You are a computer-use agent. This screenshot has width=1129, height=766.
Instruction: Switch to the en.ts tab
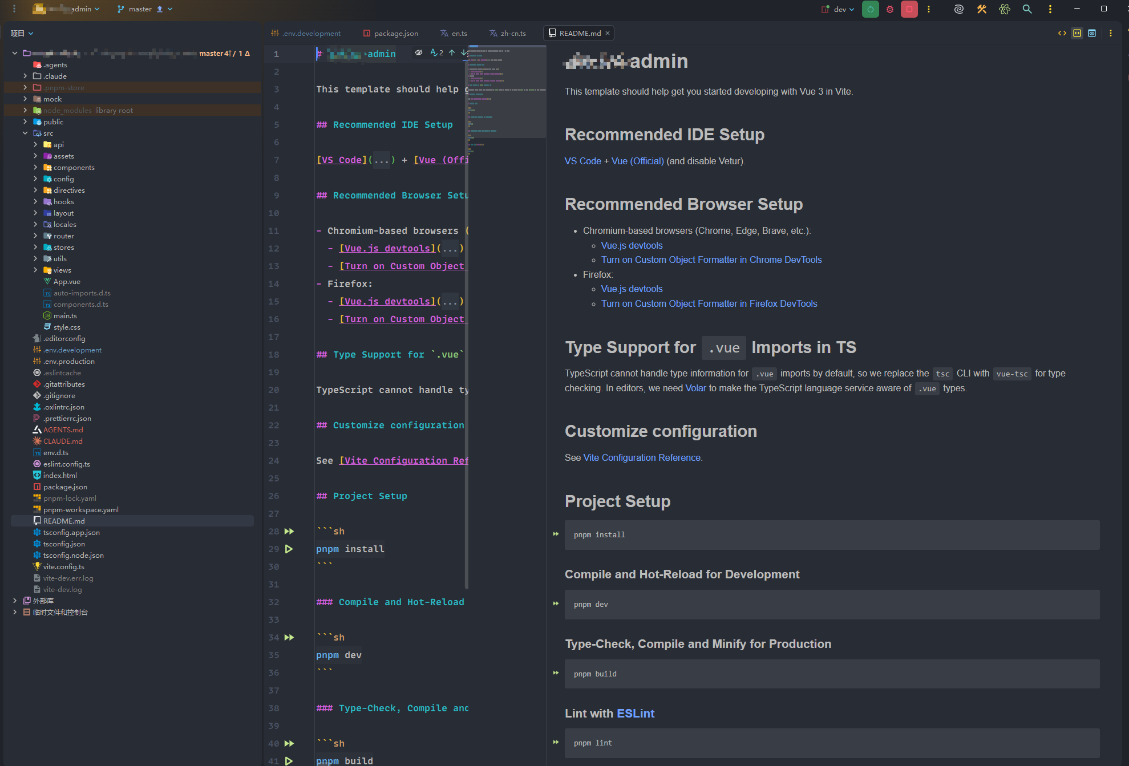(x=454, y=33)
